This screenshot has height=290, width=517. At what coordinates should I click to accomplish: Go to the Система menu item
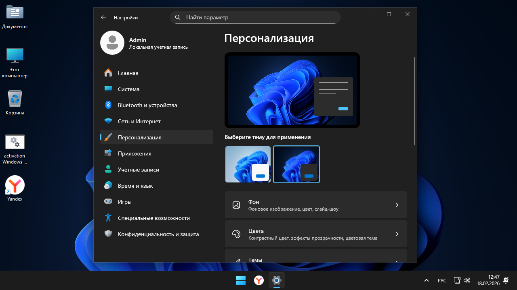128,89
